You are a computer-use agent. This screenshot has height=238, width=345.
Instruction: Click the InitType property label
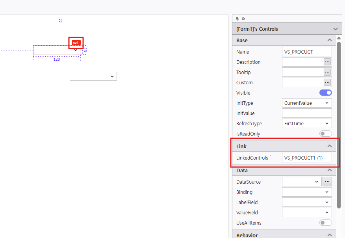[245, 103]
